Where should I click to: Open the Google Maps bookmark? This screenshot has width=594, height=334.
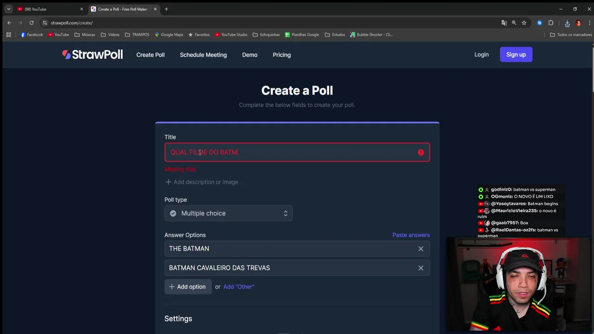[x=169, y=35]
